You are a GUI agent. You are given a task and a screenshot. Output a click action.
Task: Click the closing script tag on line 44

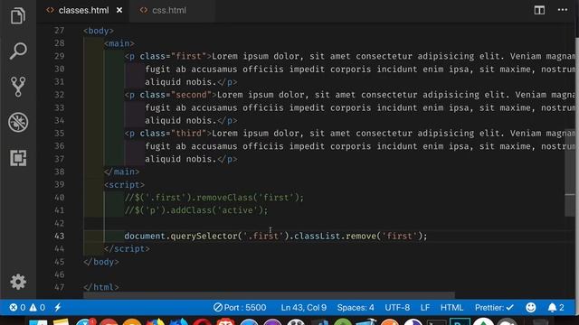coord(127,249)
